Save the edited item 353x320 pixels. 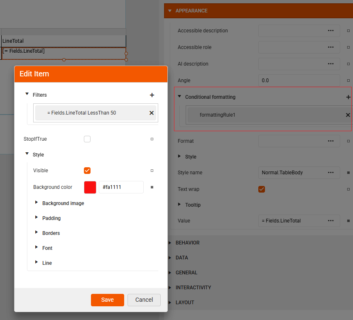pyautogui.click(x=108, y=300)
